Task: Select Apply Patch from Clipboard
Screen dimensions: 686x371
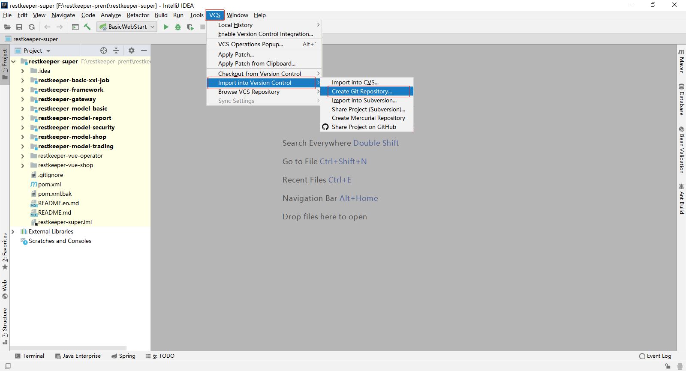Action: tap(264, 64)
